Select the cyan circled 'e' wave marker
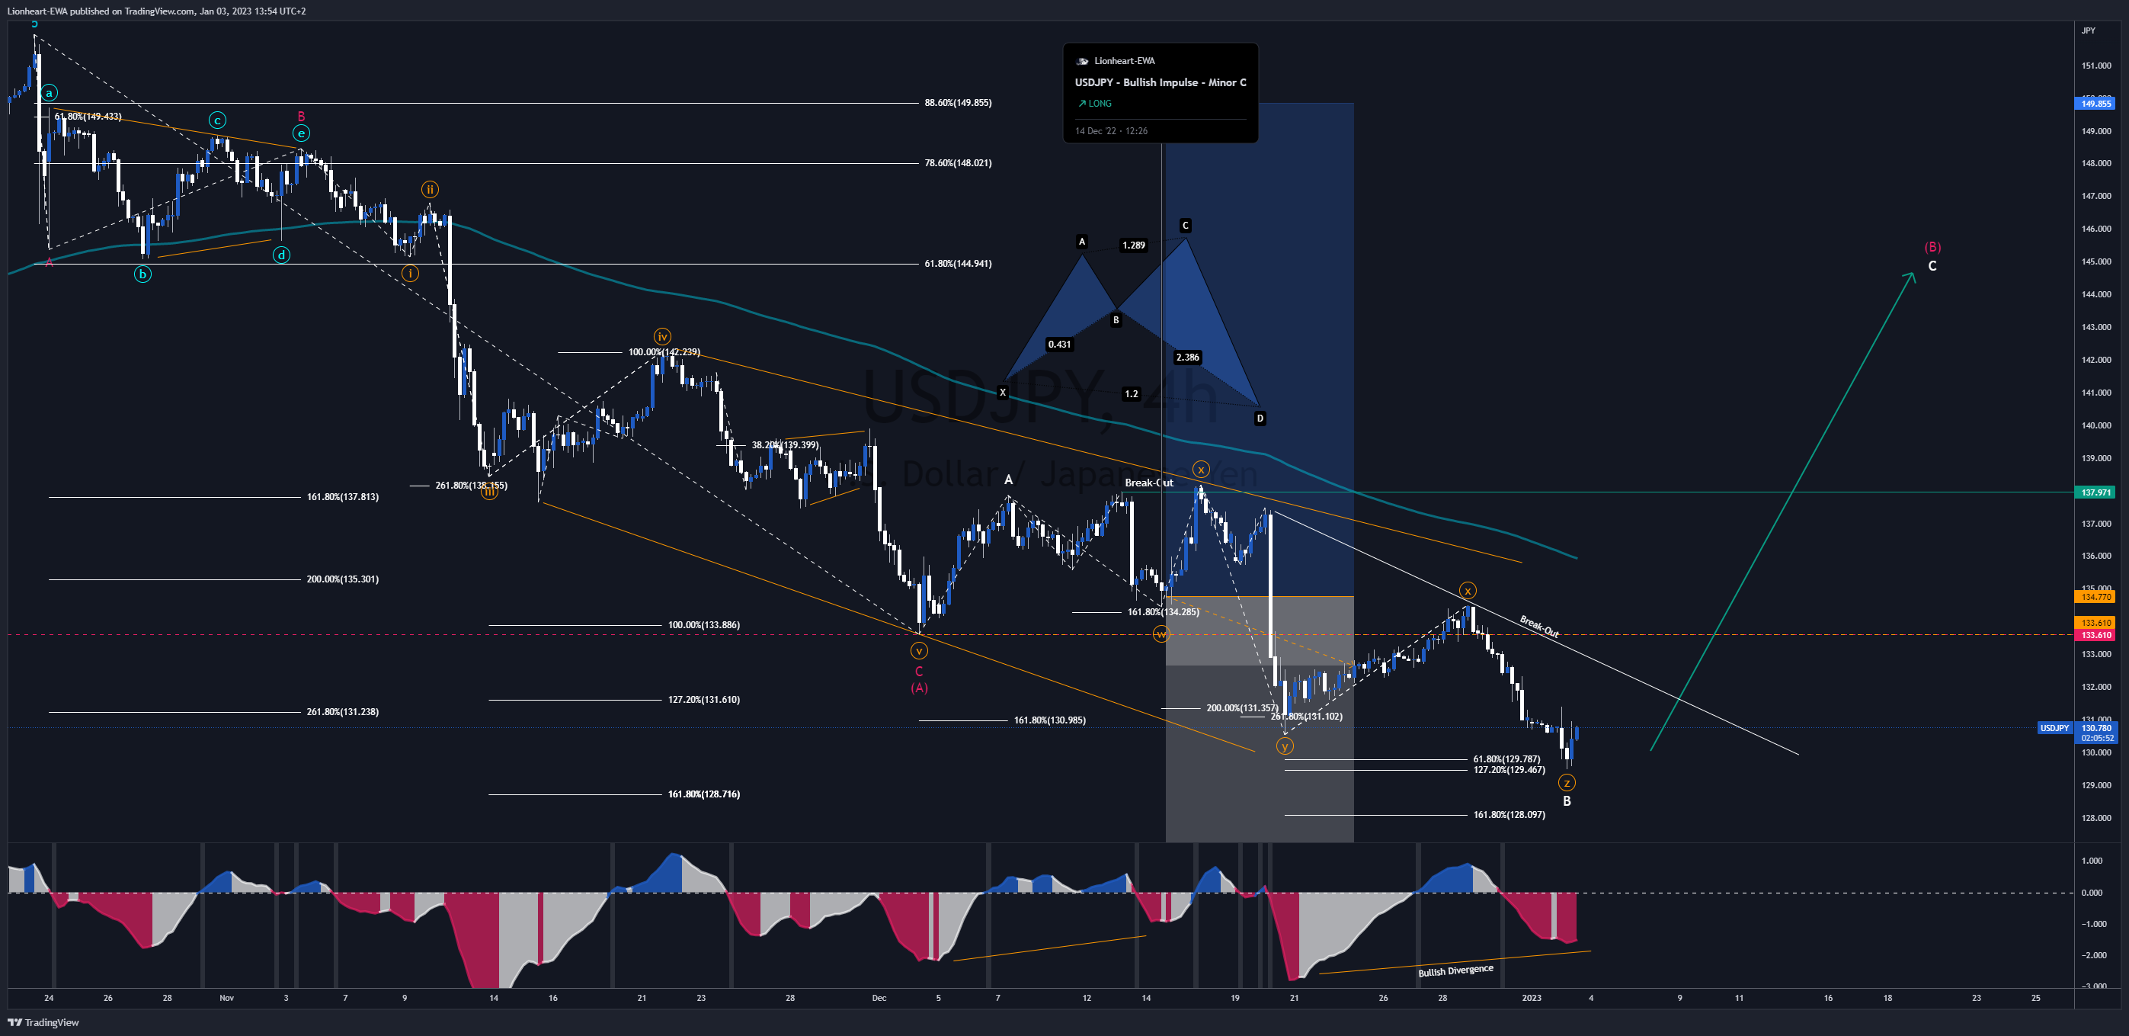The image size is (2129, 1036). [301, 133]
